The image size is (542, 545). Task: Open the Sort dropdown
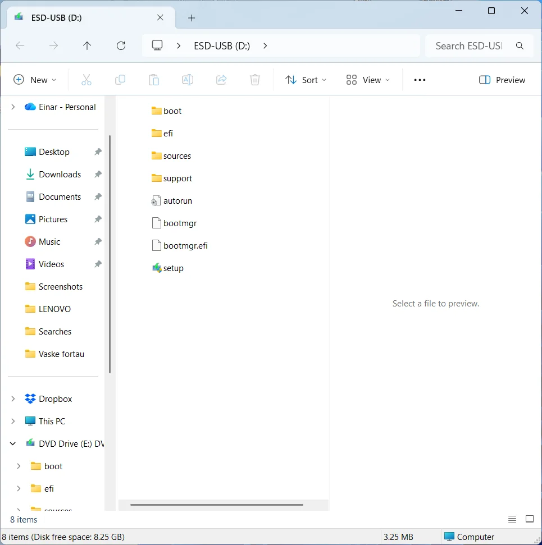click(x=306, y=80)
